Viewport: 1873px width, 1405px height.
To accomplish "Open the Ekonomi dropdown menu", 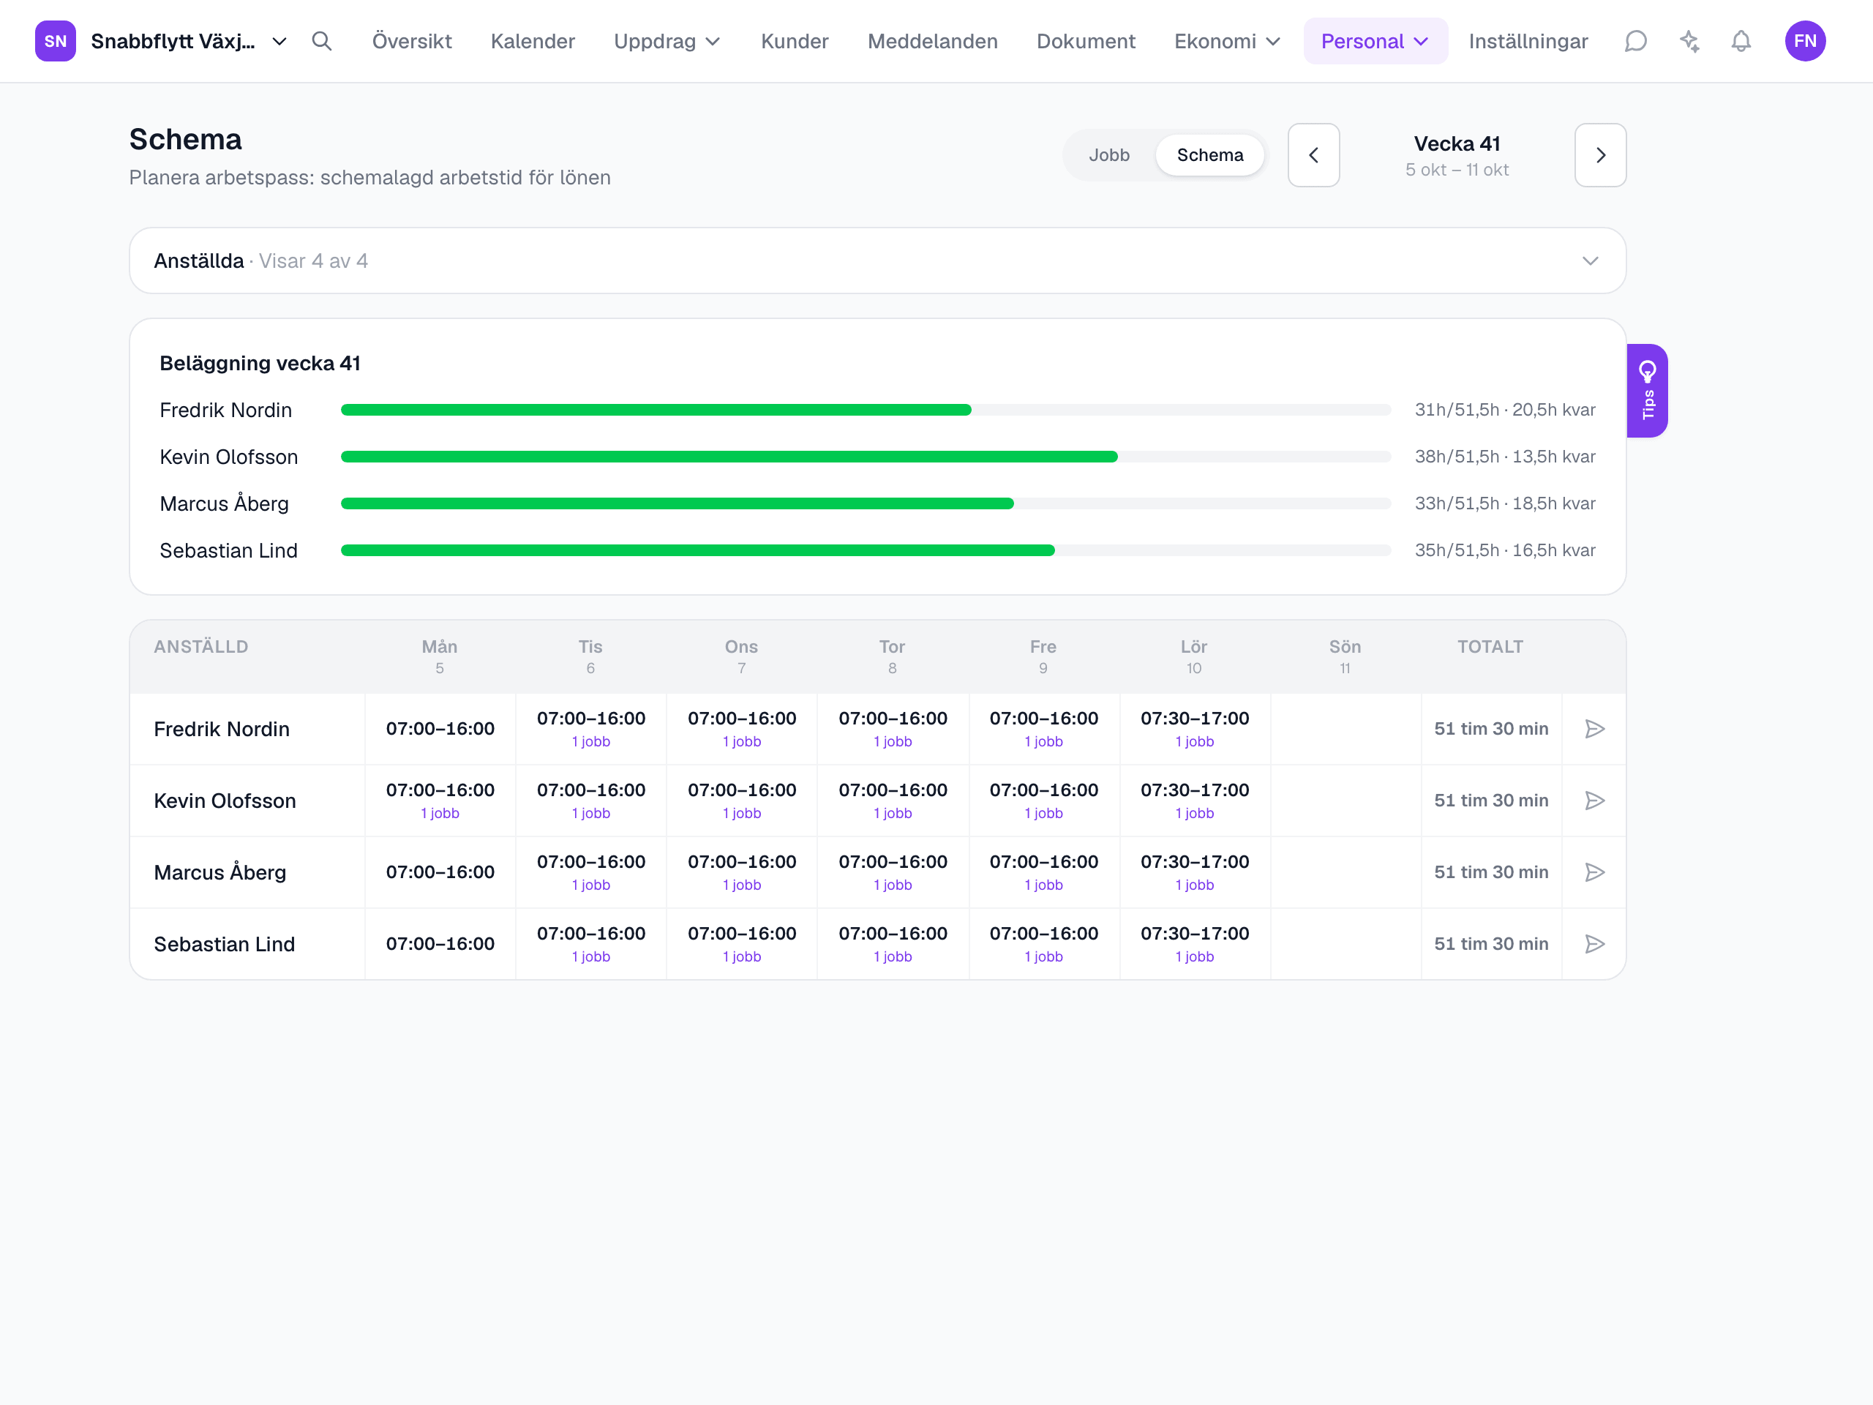I will click(x=1226, y=41).
